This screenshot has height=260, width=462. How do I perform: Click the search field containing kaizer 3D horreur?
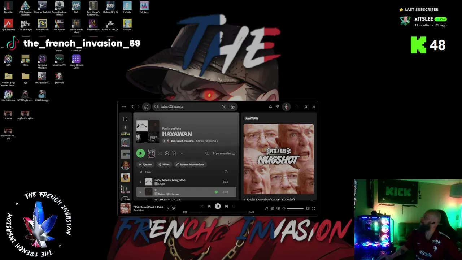pos(190,107)
